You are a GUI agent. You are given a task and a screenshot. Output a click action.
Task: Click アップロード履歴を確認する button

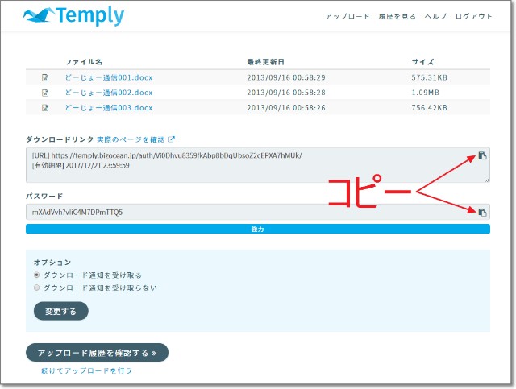(97, 353)
